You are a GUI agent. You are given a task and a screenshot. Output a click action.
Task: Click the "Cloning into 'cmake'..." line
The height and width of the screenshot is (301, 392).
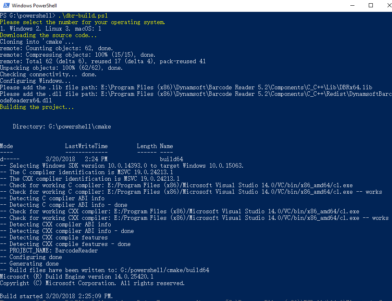[x=37, y=42]
